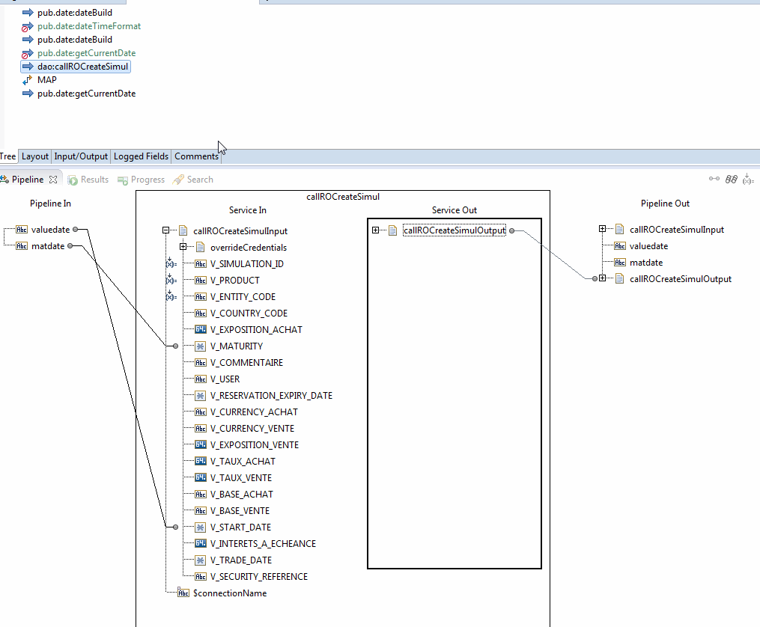Viewport: 760px width, 627px height.
Task: Click the object icon of V_RESERVATION_EXPIRY_DATE
Action: coord(201,396)
